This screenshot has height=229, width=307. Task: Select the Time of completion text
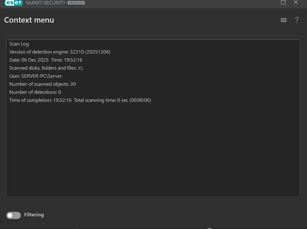click(x=40, y=100)
